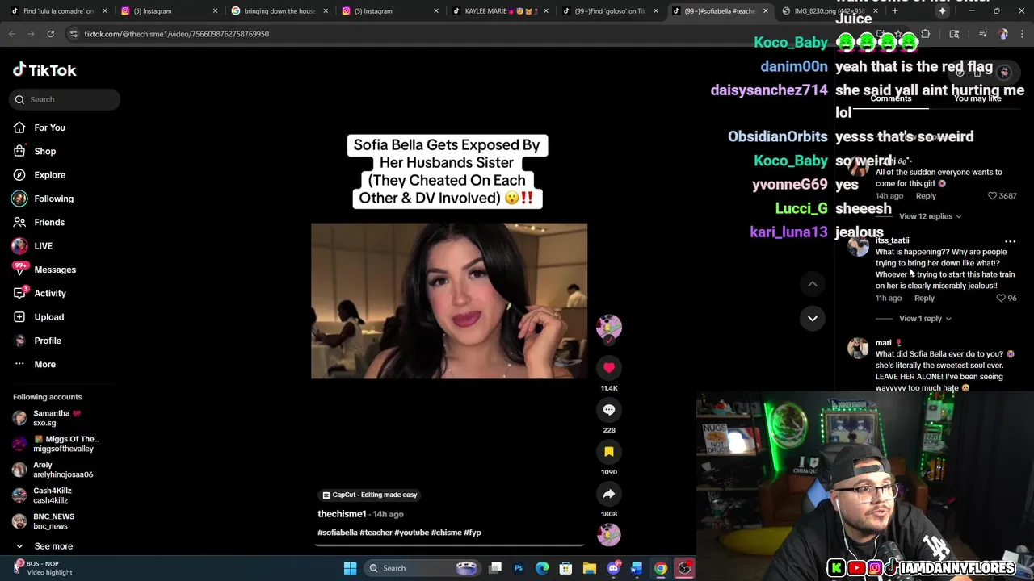Open CapCut 'Editing made easy' link

coord(370,495)
